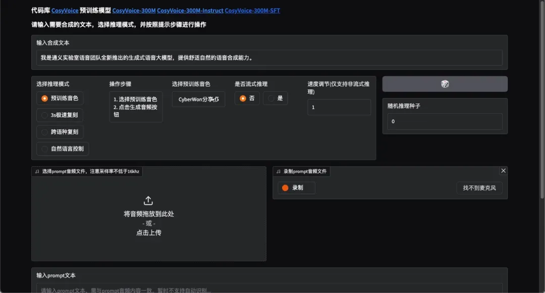Screen dimensions: 545x293
Task: Close the record prompt audio panel
Action: pyautogui.click(x=503, y=171)
